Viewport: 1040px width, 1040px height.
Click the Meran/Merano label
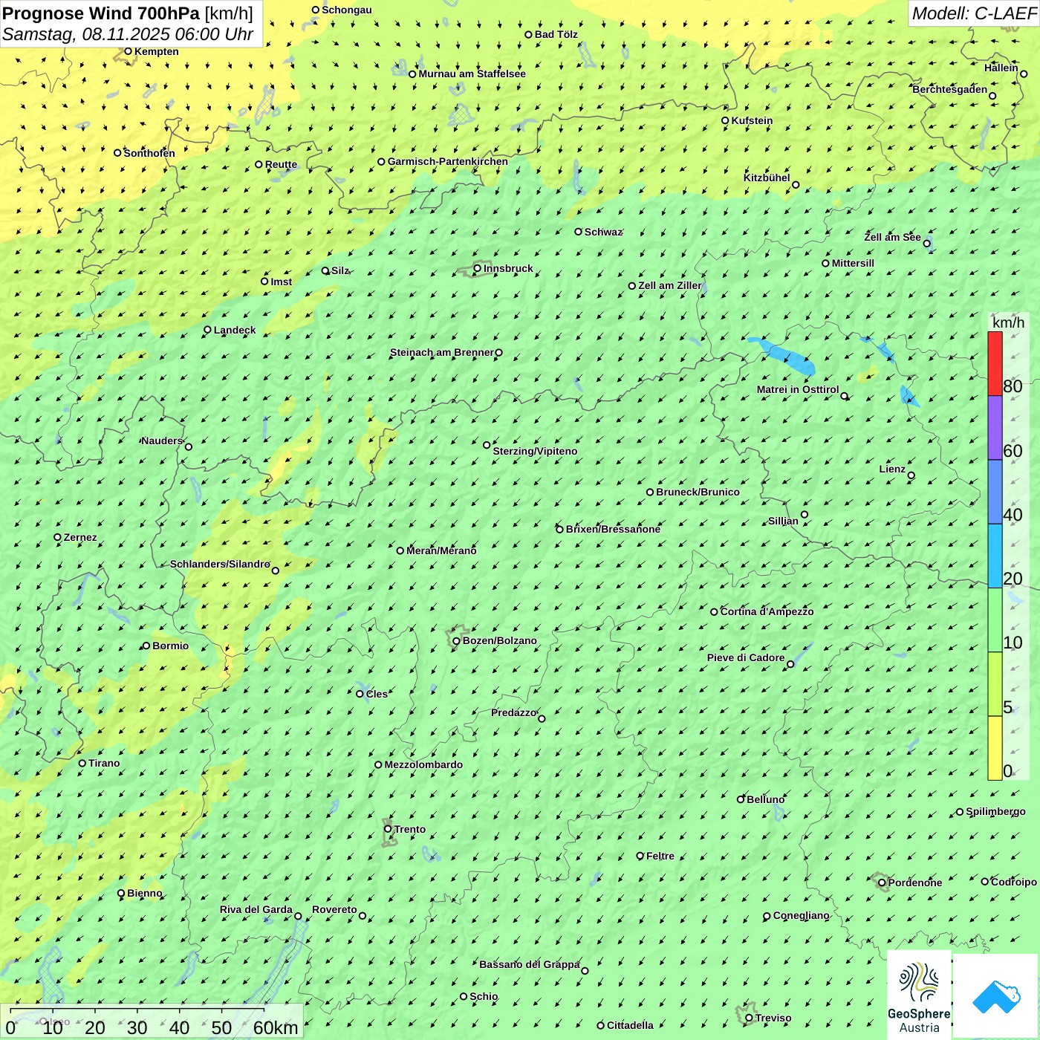441,550
